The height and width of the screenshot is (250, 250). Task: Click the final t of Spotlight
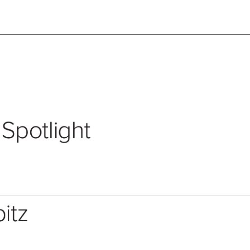87,131
